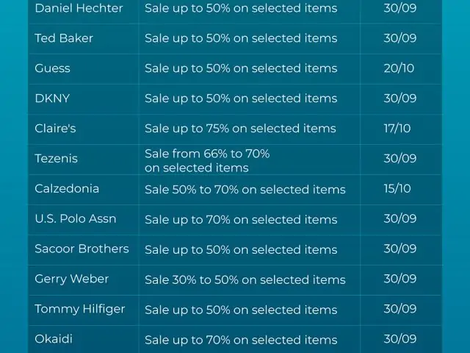Click the Sacoor Brothers brand name
This screenshot has height=353, width=470.
pyautogui.click(x=82, y=249)
